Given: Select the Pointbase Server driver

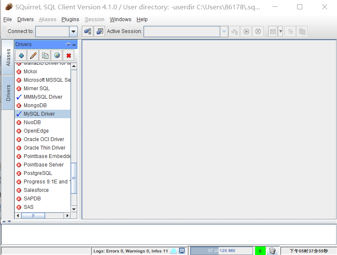Looking at the screenshot, I should tap(43, 165).
